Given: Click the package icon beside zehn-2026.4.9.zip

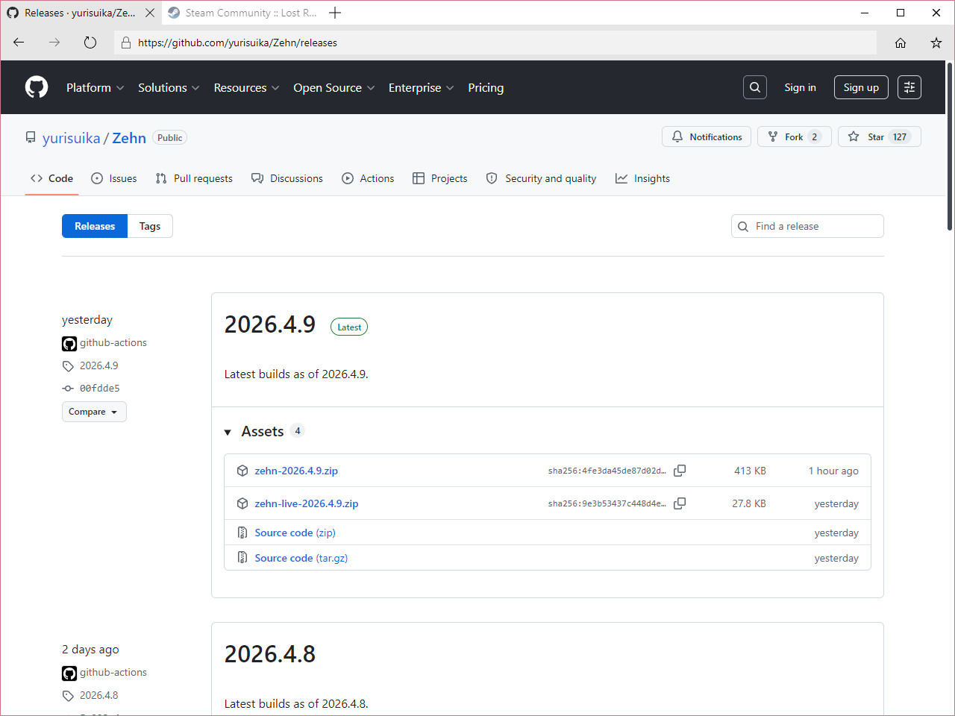Looking at the screenshot, I should click(242, 471).
